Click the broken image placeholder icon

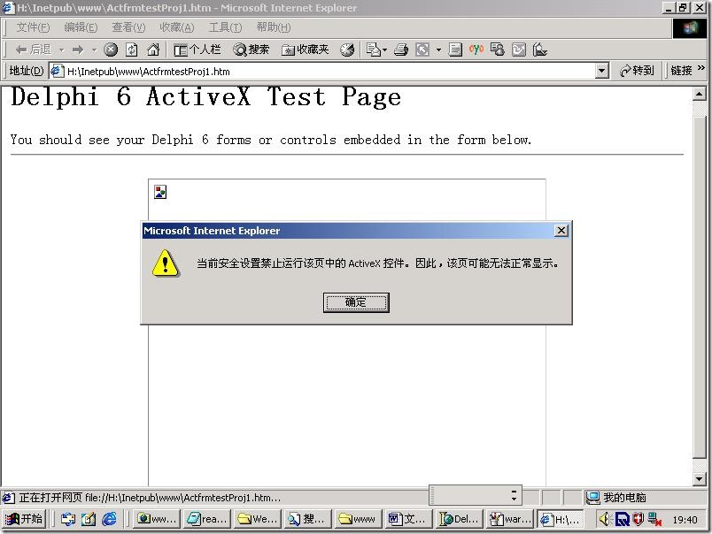point(160,192)
